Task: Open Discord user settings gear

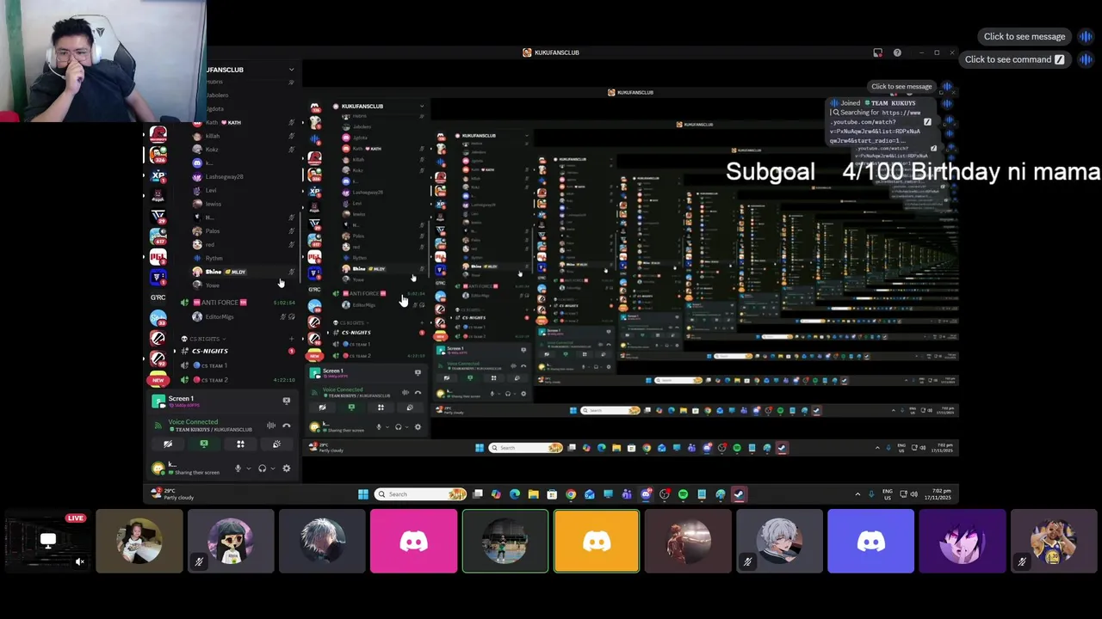Action: coord(287,468)
